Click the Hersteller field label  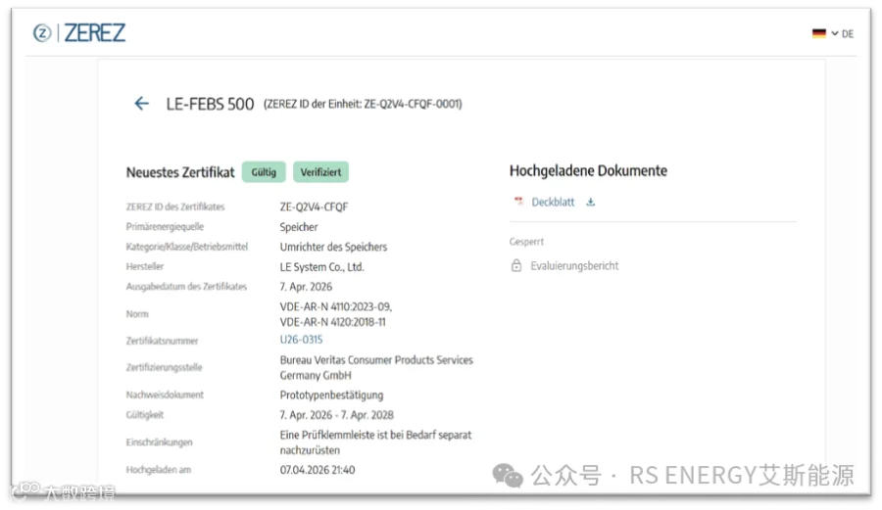pos(145,266)
